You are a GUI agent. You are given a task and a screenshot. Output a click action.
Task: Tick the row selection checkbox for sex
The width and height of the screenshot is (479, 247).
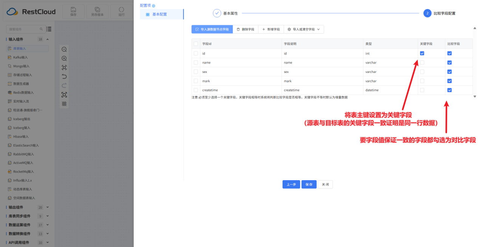coord(196,72)
